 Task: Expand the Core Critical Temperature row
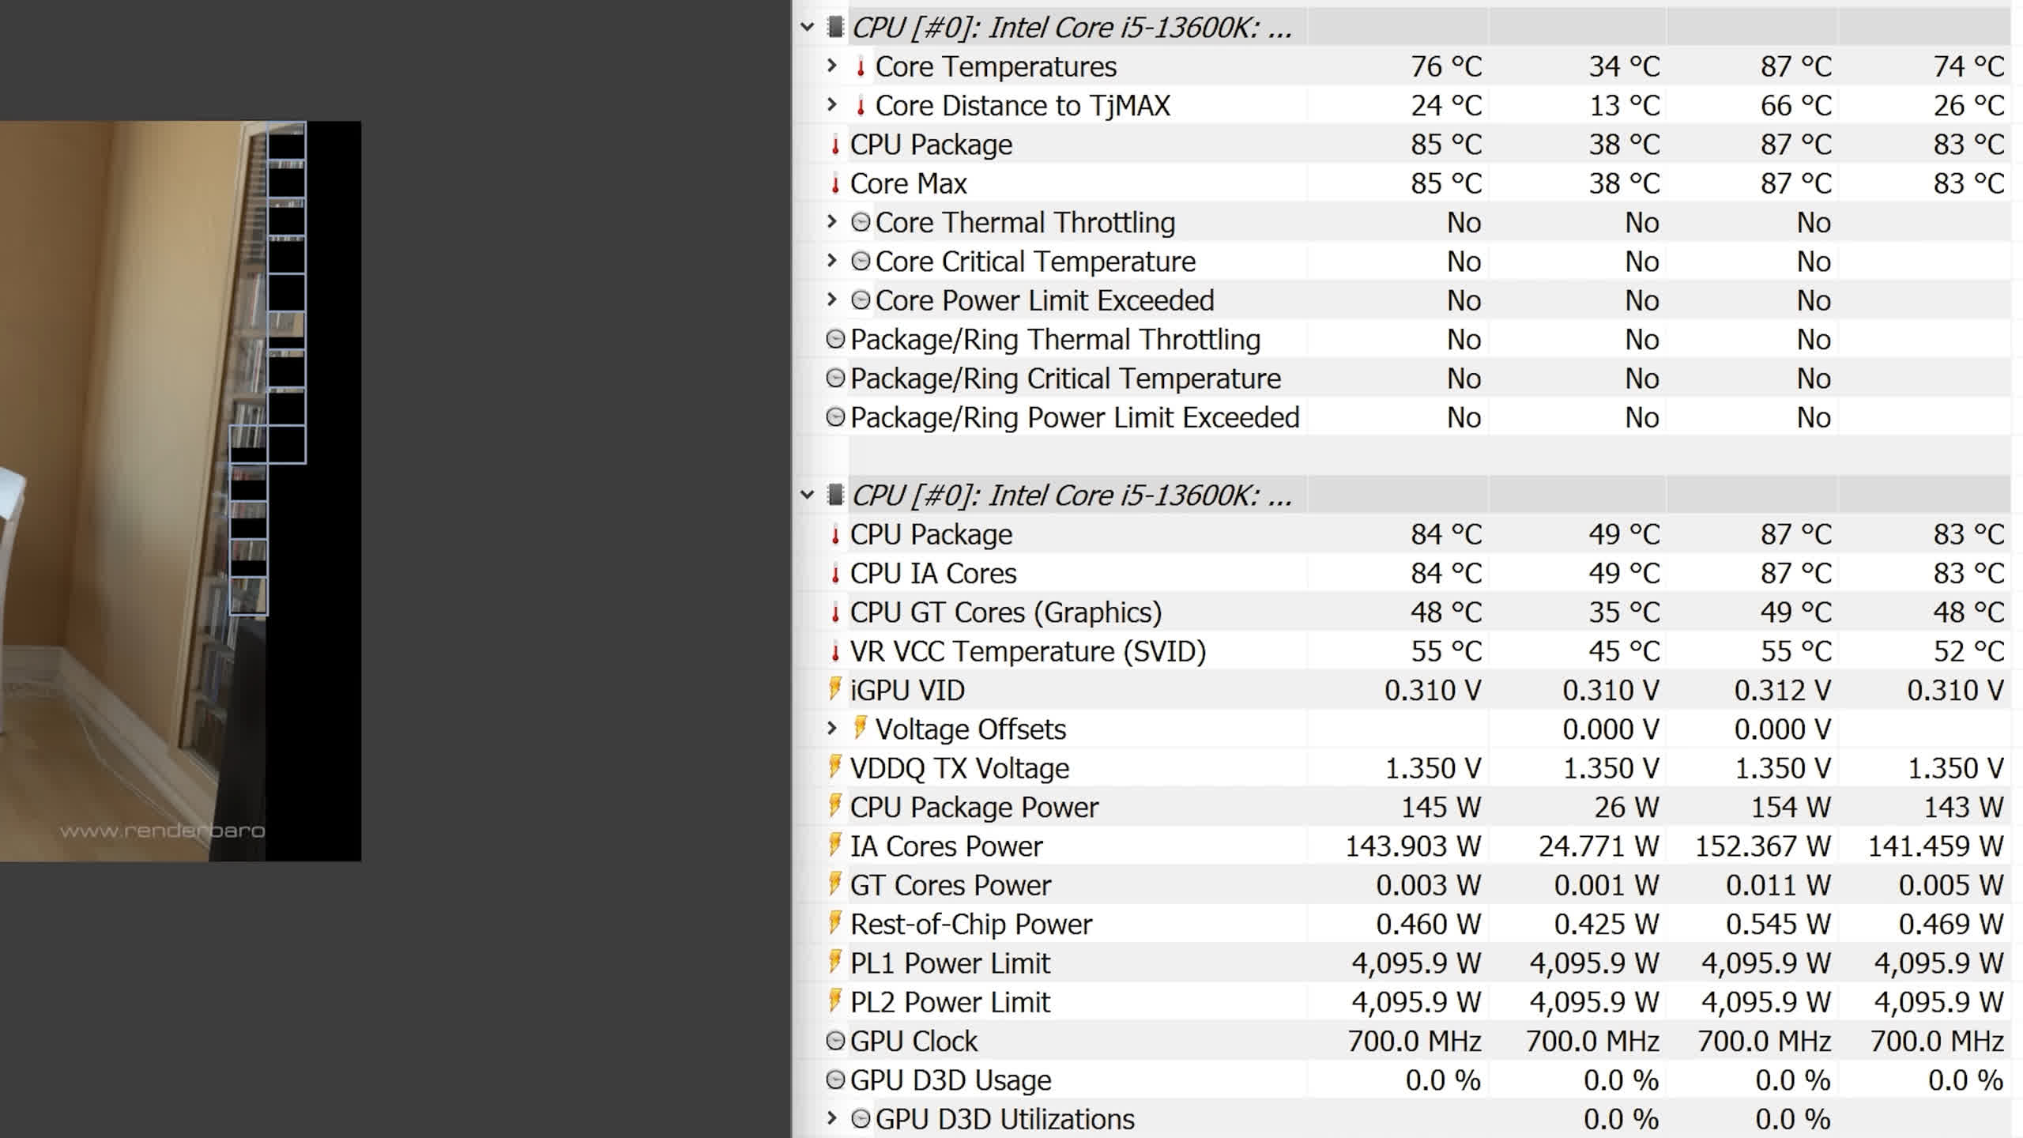(831, 261)
